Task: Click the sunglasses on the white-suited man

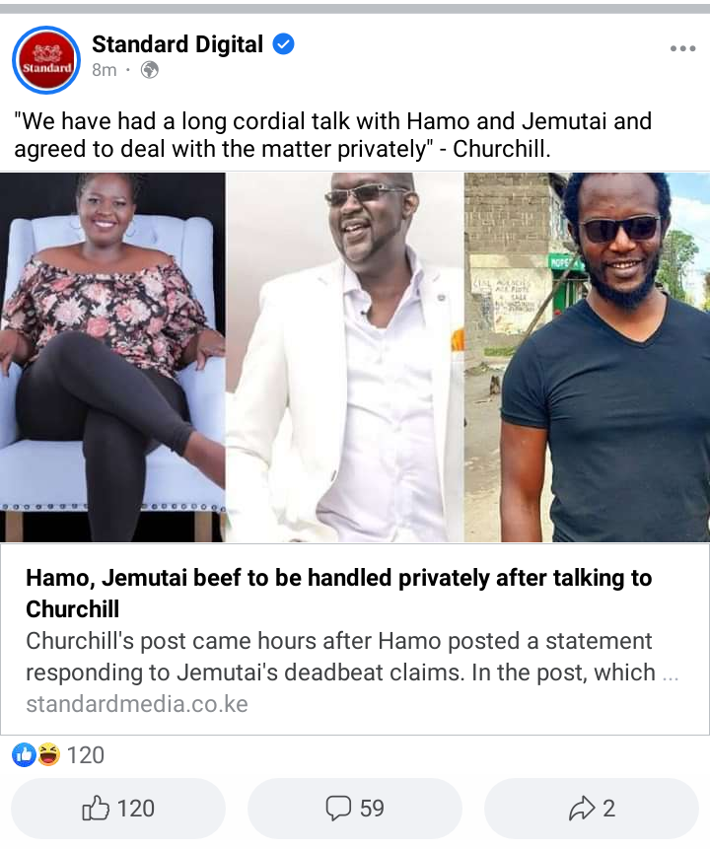Action: tap(366, 194)
